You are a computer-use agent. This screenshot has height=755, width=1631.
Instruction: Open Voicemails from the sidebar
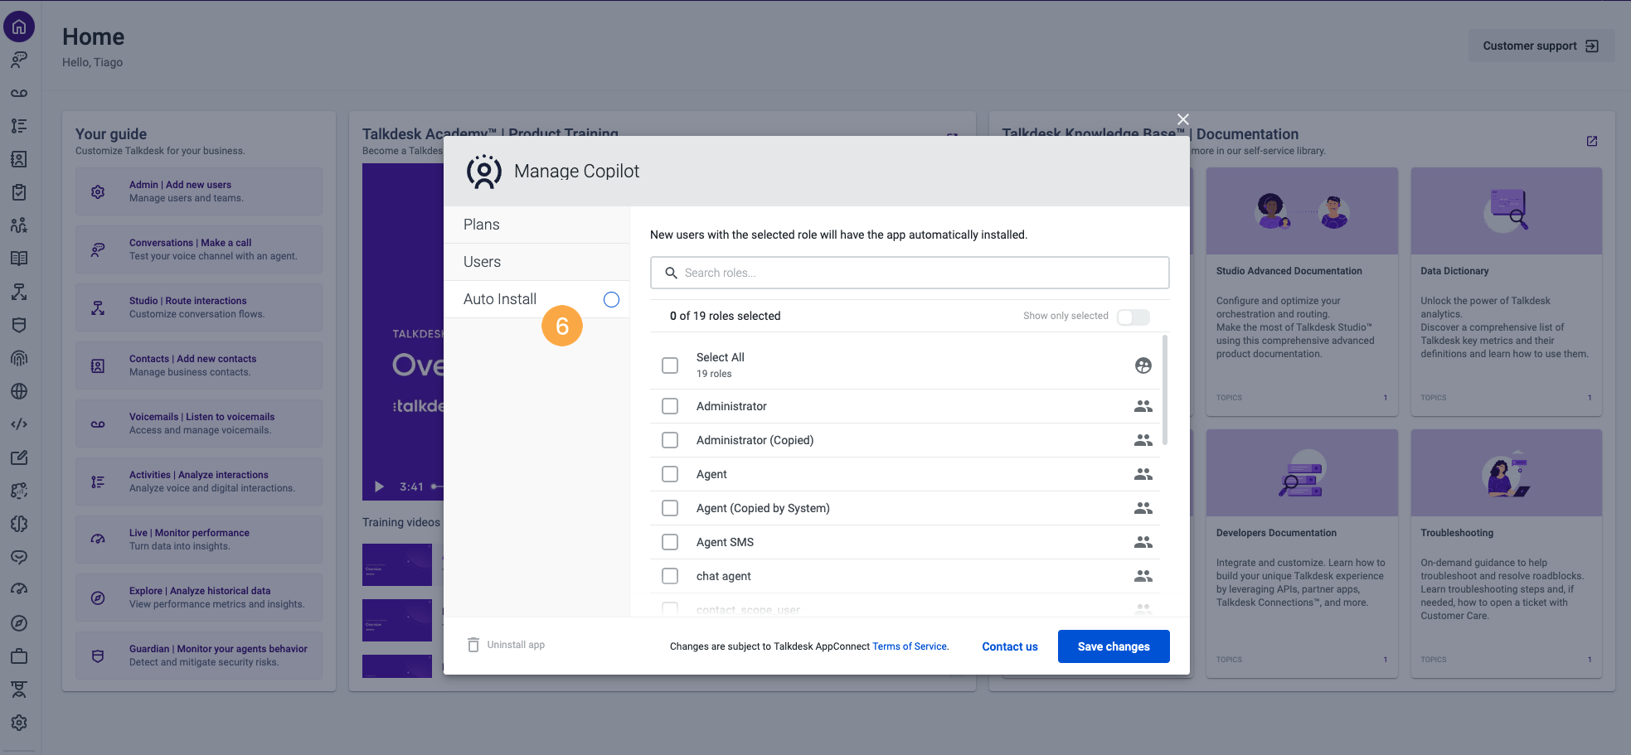tap(19, 93)
